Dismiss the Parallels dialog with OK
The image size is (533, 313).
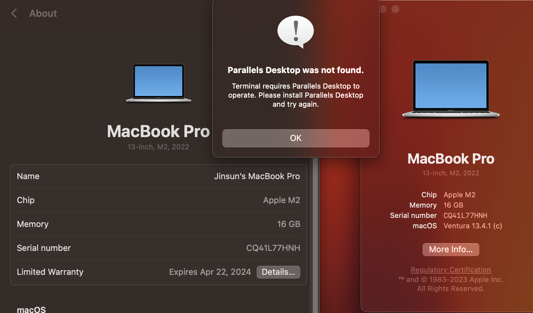click(x=296, y=138)
